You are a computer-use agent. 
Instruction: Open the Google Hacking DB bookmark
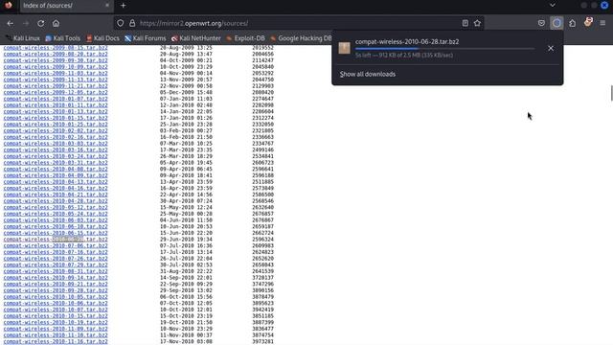tap(301, 38)
